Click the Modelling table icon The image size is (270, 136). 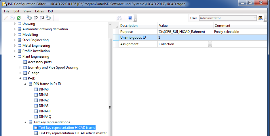(20, 35)
